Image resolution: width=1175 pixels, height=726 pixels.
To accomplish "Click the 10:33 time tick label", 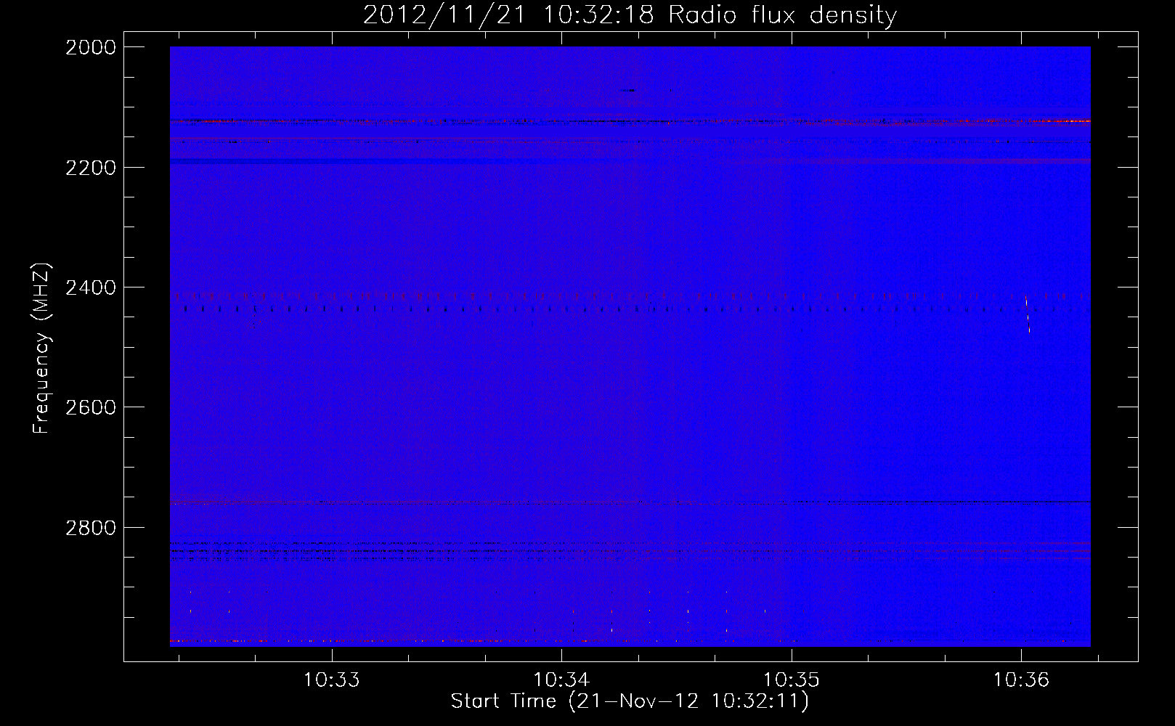I will pyautogui.click(x=332, y=680).
